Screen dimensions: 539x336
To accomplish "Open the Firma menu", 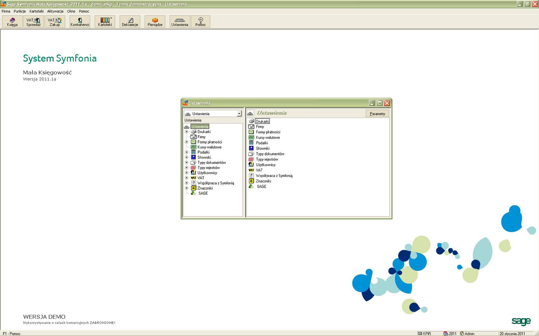I will point(6,11).
